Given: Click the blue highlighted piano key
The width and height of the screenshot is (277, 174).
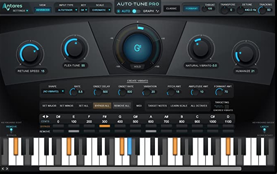Looking at the screenshot, I should coord(129,146).
